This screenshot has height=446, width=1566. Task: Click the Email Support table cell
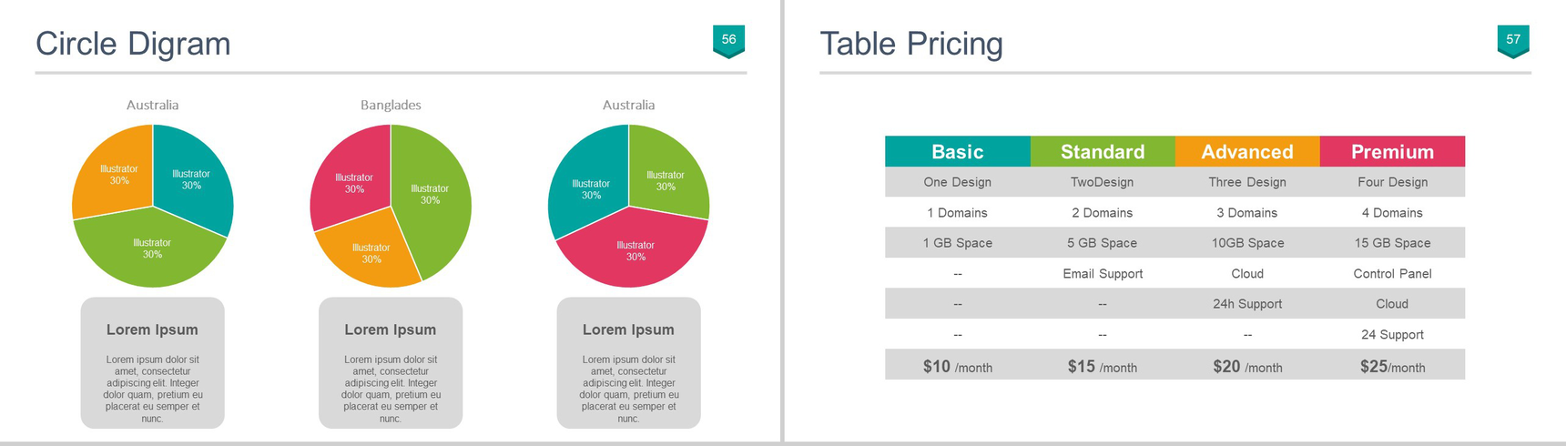click(x=1103, y=273)
